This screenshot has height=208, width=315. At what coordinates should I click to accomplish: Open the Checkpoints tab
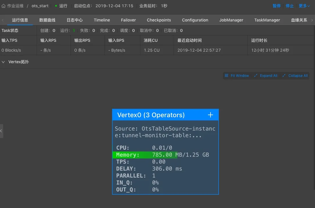[159, 20]
